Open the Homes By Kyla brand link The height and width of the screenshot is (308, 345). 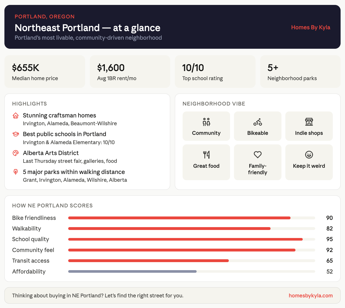pyautogui.click(x=310, y=27)
